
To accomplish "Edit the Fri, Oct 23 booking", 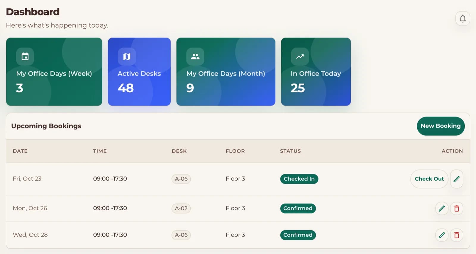I will (x=456, y=179).
